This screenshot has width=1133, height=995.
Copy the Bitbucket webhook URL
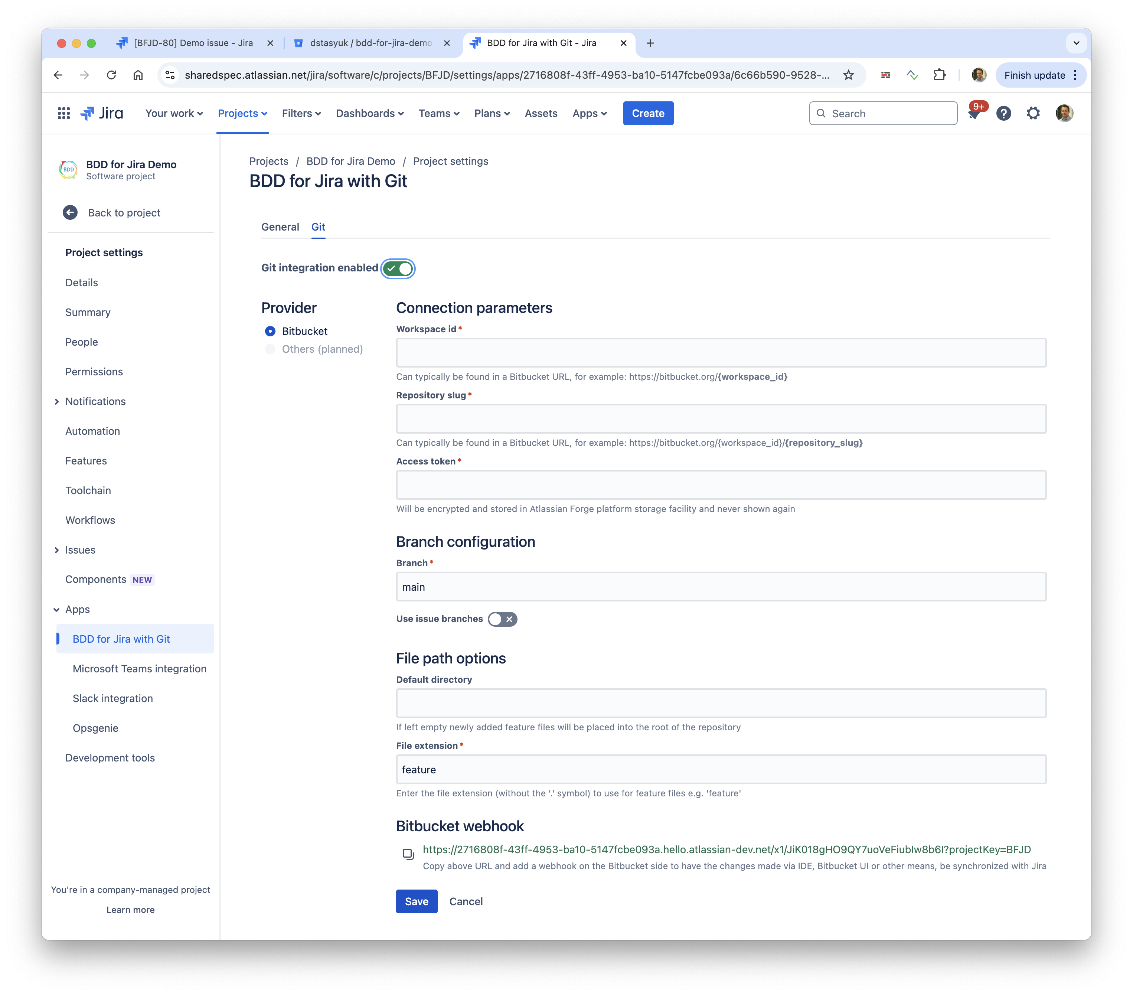(408, 854)
